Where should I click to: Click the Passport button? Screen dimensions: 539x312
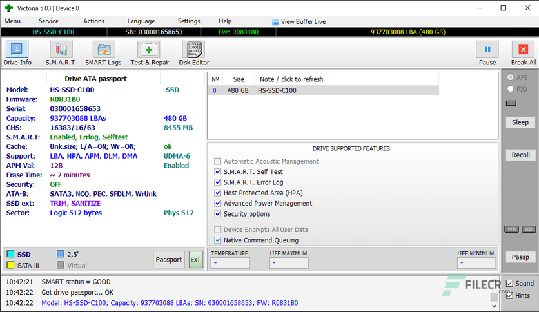pos(169,260)
